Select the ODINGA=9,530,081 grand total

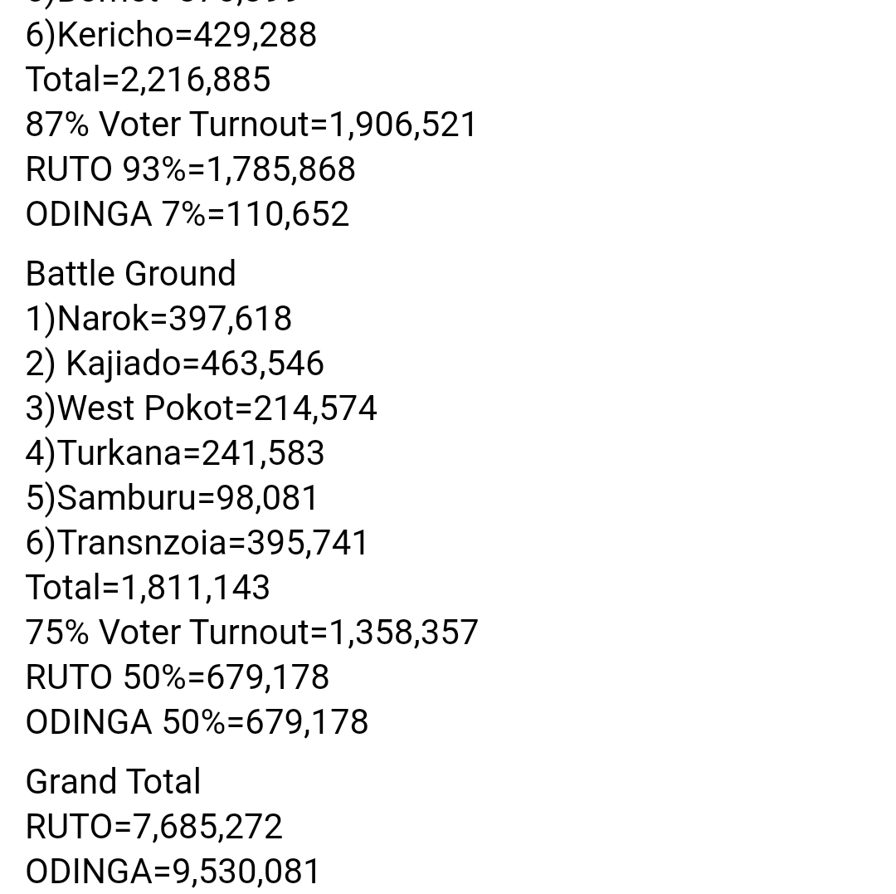[x=173, y=872]
